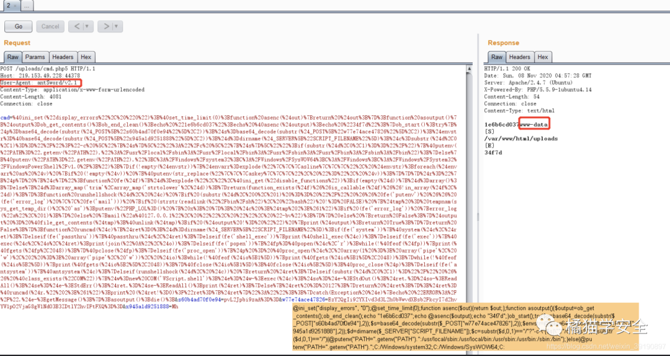The image size is (670, 356).
Task: Click the /var/www/html/uploads path in Response
Action: pos(520,138)
